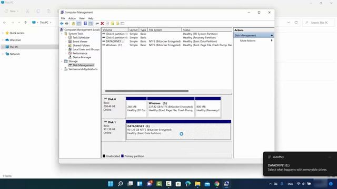Sort by the Type column header

(x=143, y=30)
